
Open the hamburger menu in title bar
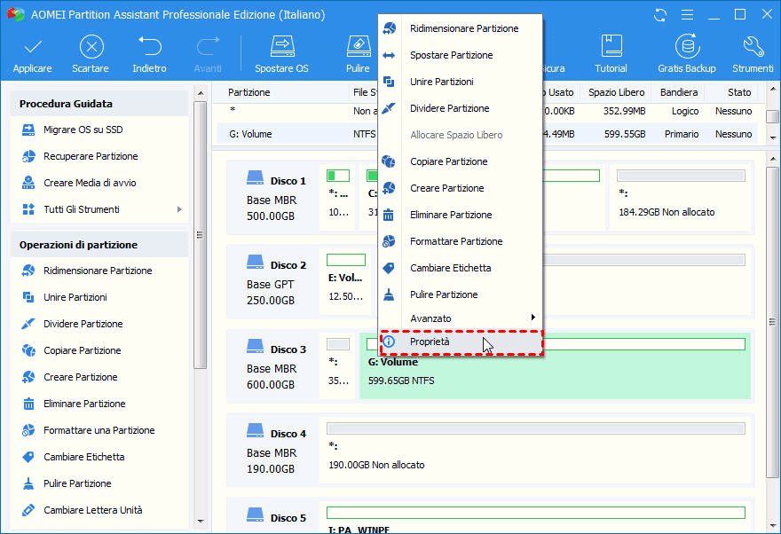pos(687,15)
